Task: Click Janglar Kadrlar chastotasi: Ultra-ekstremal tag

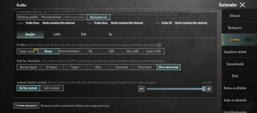Action: click(59, 23)
